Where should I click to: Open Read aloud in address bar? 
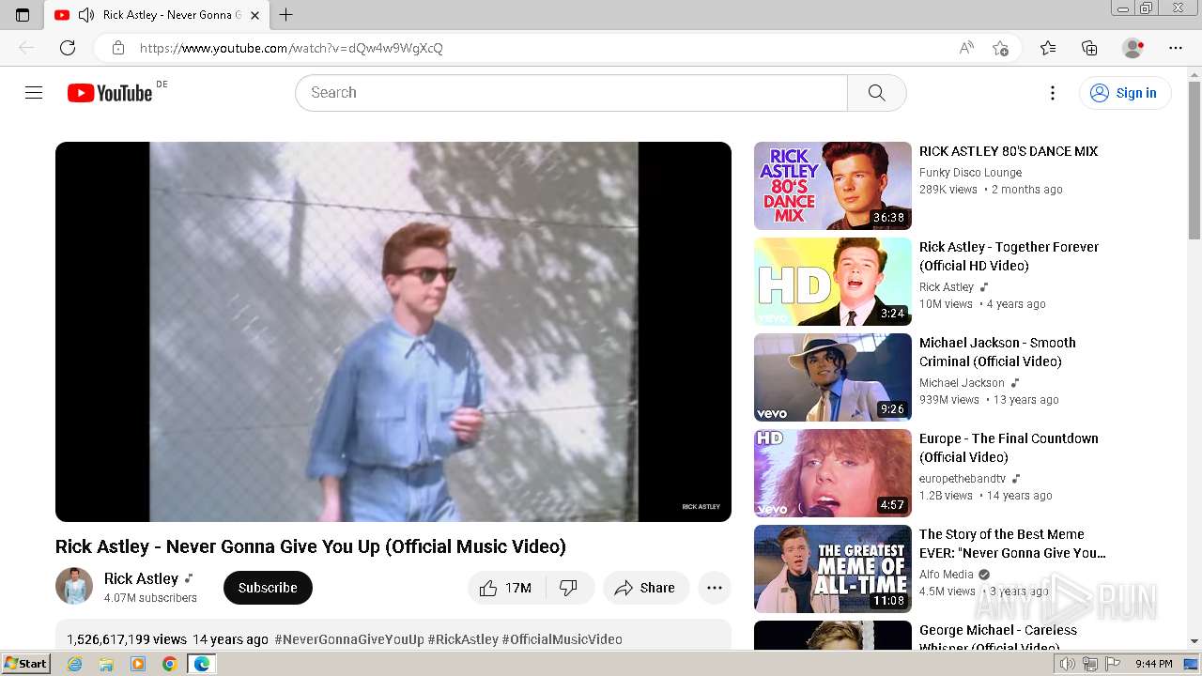point(966,48)
